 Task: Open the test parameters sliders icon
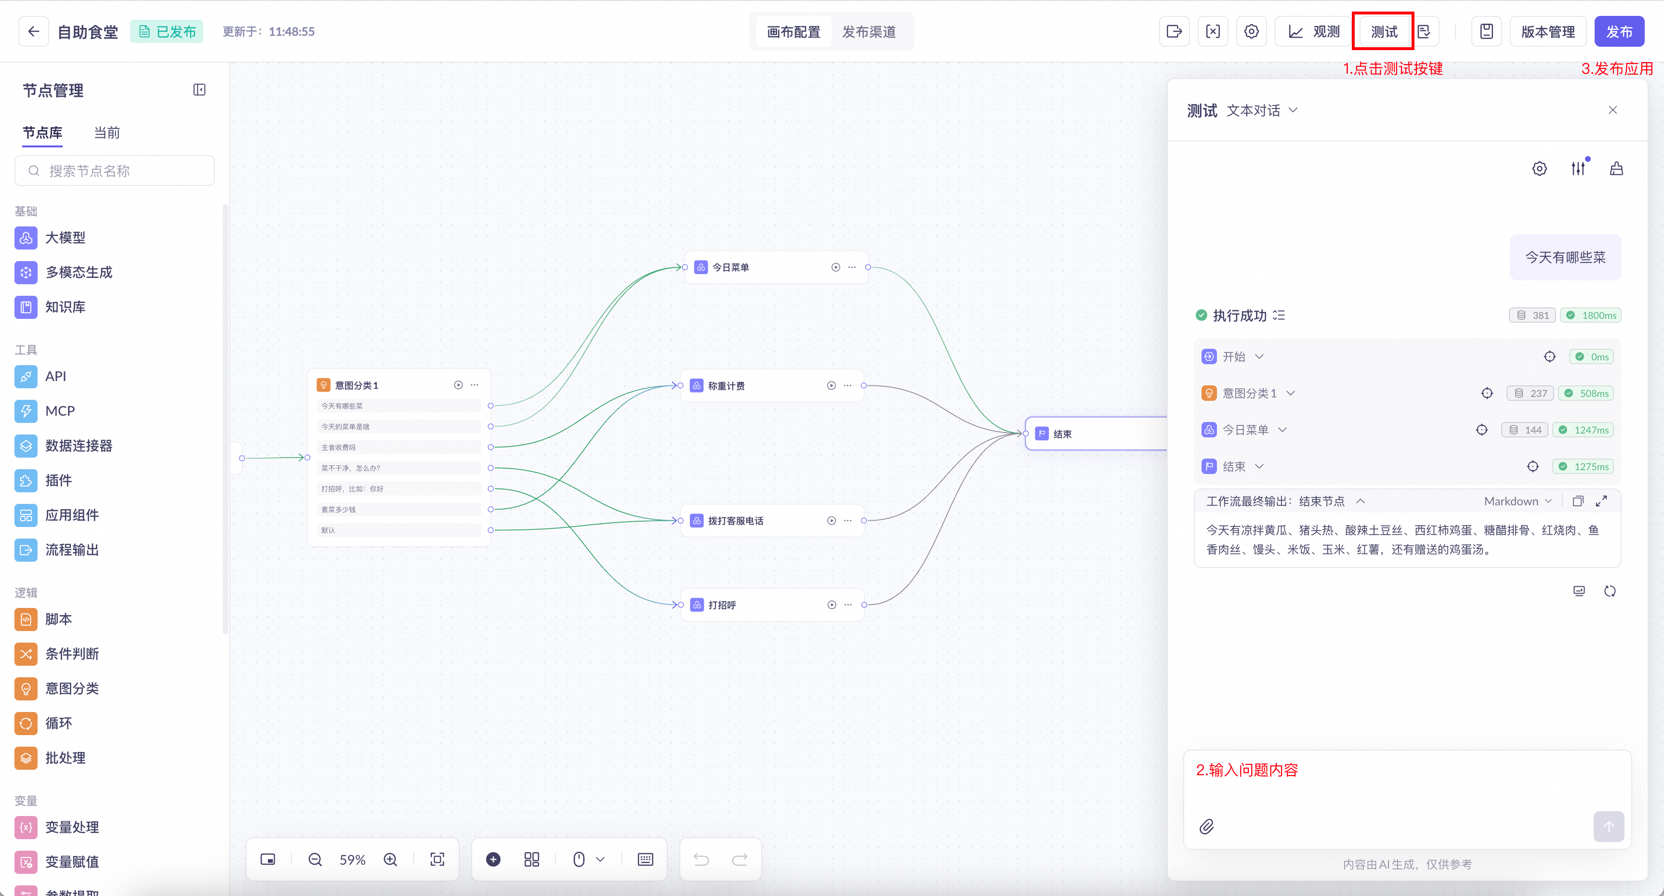pos(1578,169)
